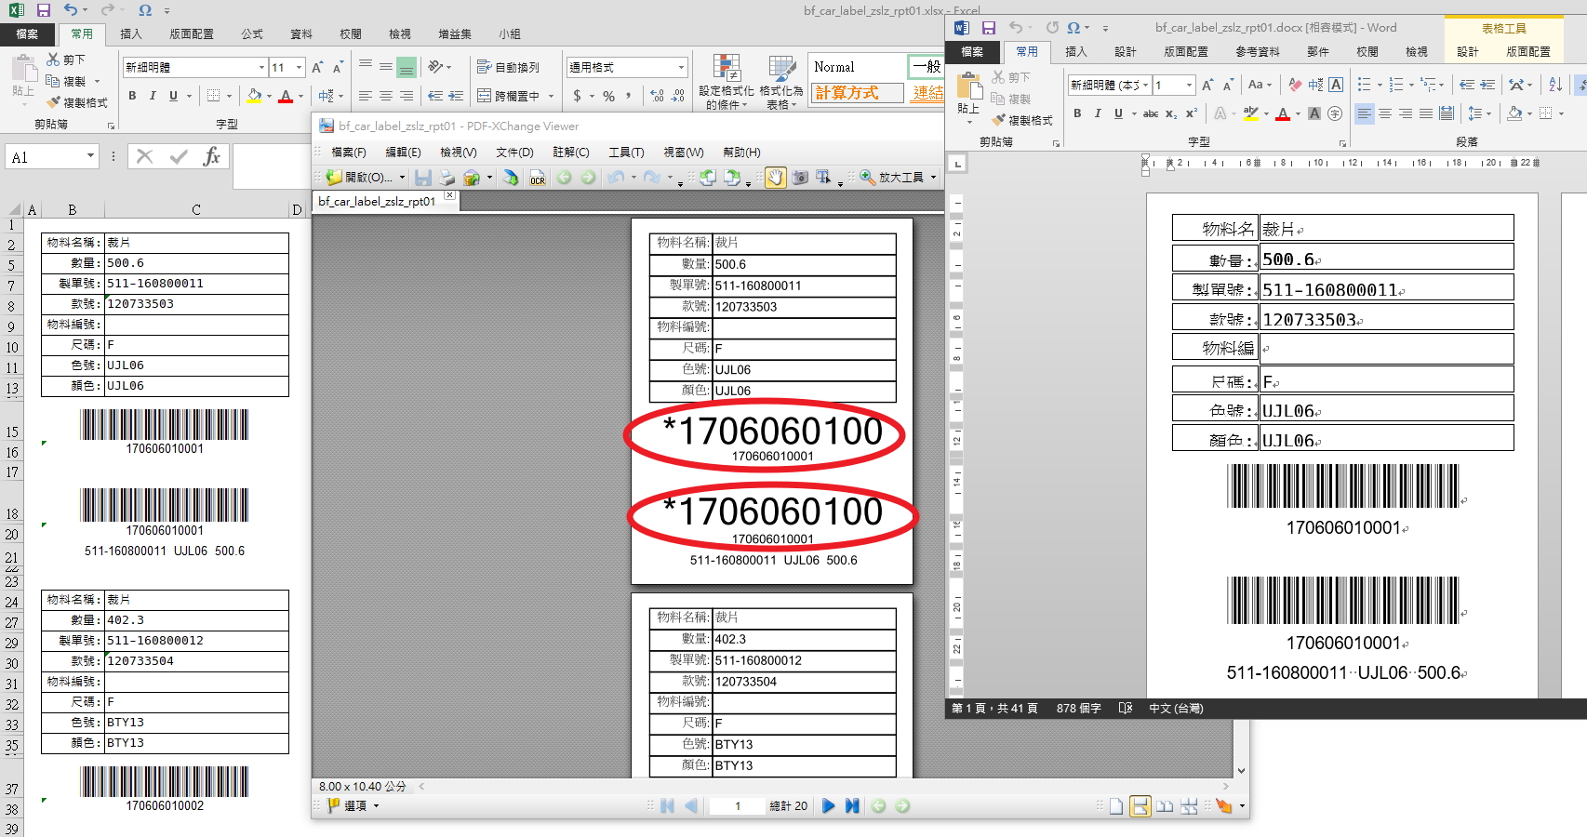
Task: Rotate the PDF view clockwise
Action: click(x=732, y=177)
